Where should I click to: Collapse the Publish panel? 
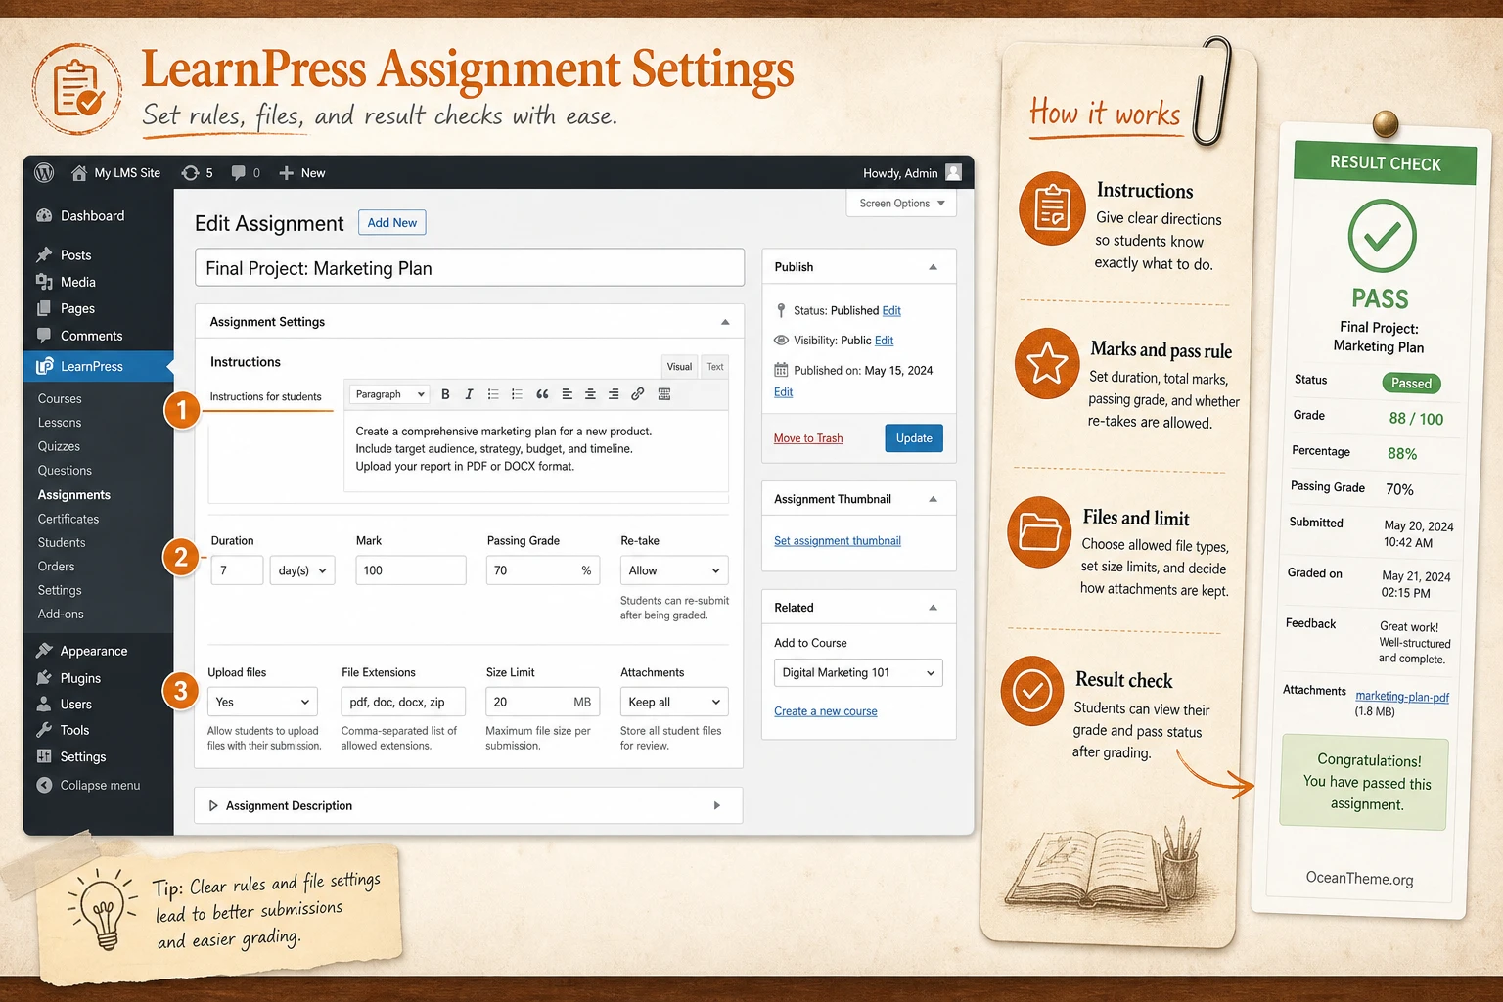[x=933, y=267]
